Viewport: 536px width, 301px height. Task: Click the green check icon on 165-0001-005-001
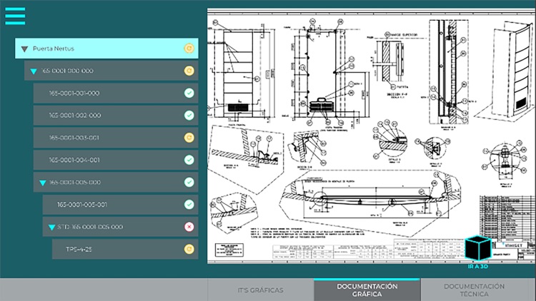(189, 205)
